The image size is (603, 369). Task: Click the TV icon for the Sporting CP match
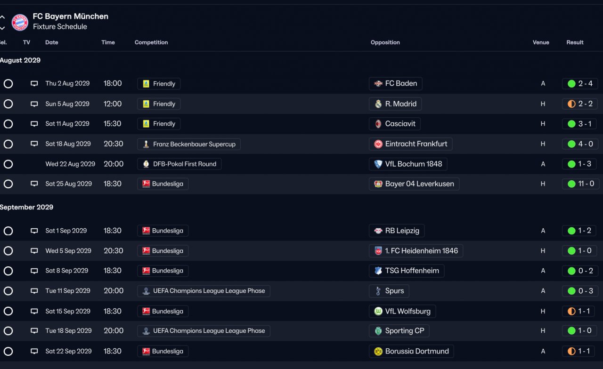(x=34, y=331)
